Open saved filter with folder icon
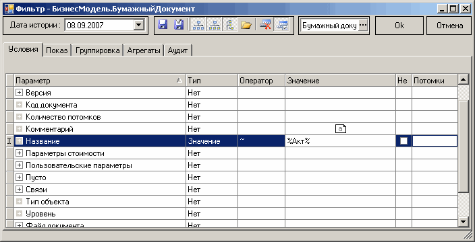 coord(246,26)
